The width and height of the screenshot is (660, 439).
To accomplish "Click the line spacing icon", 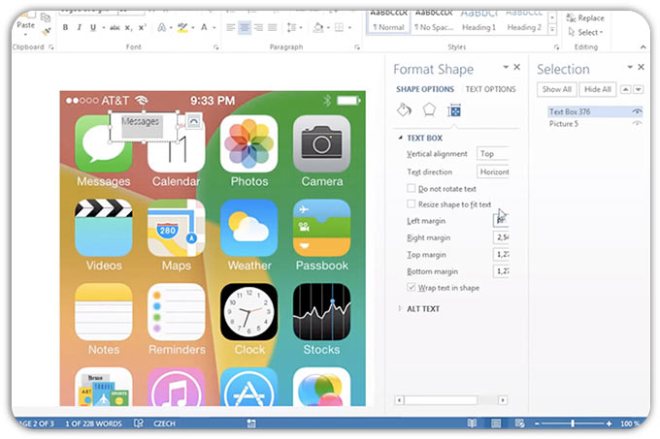I will pyautogui.click(x=292, y=28).
